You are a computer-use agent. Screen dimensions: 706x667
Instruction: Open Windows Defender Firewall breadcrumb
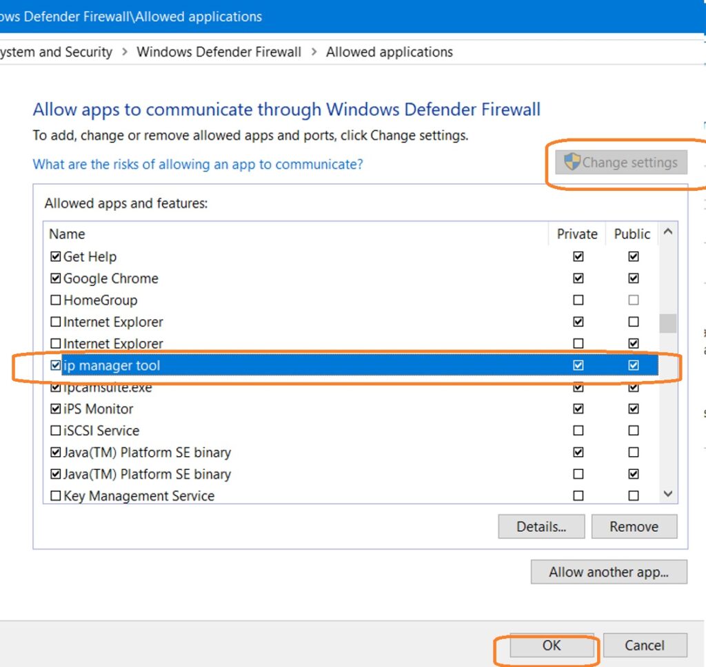click(x=219, y=52)
